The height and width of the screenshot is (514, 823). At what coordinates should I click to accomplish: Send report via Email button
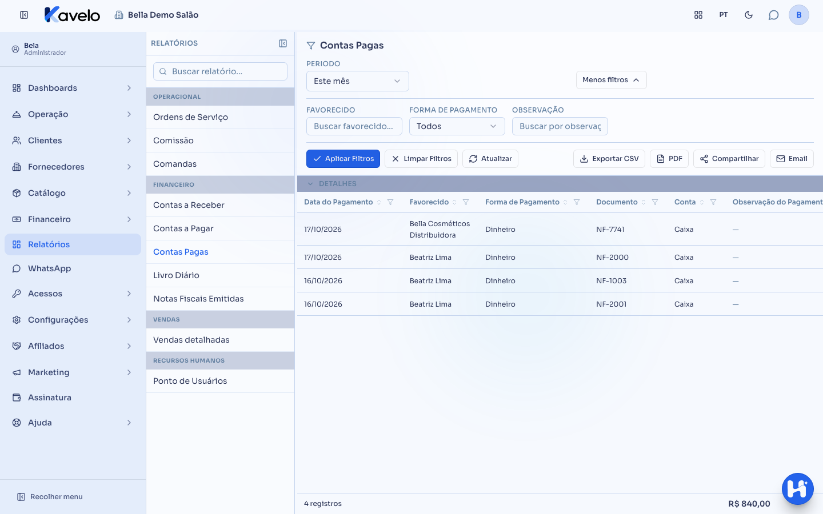tap(792, 159)
